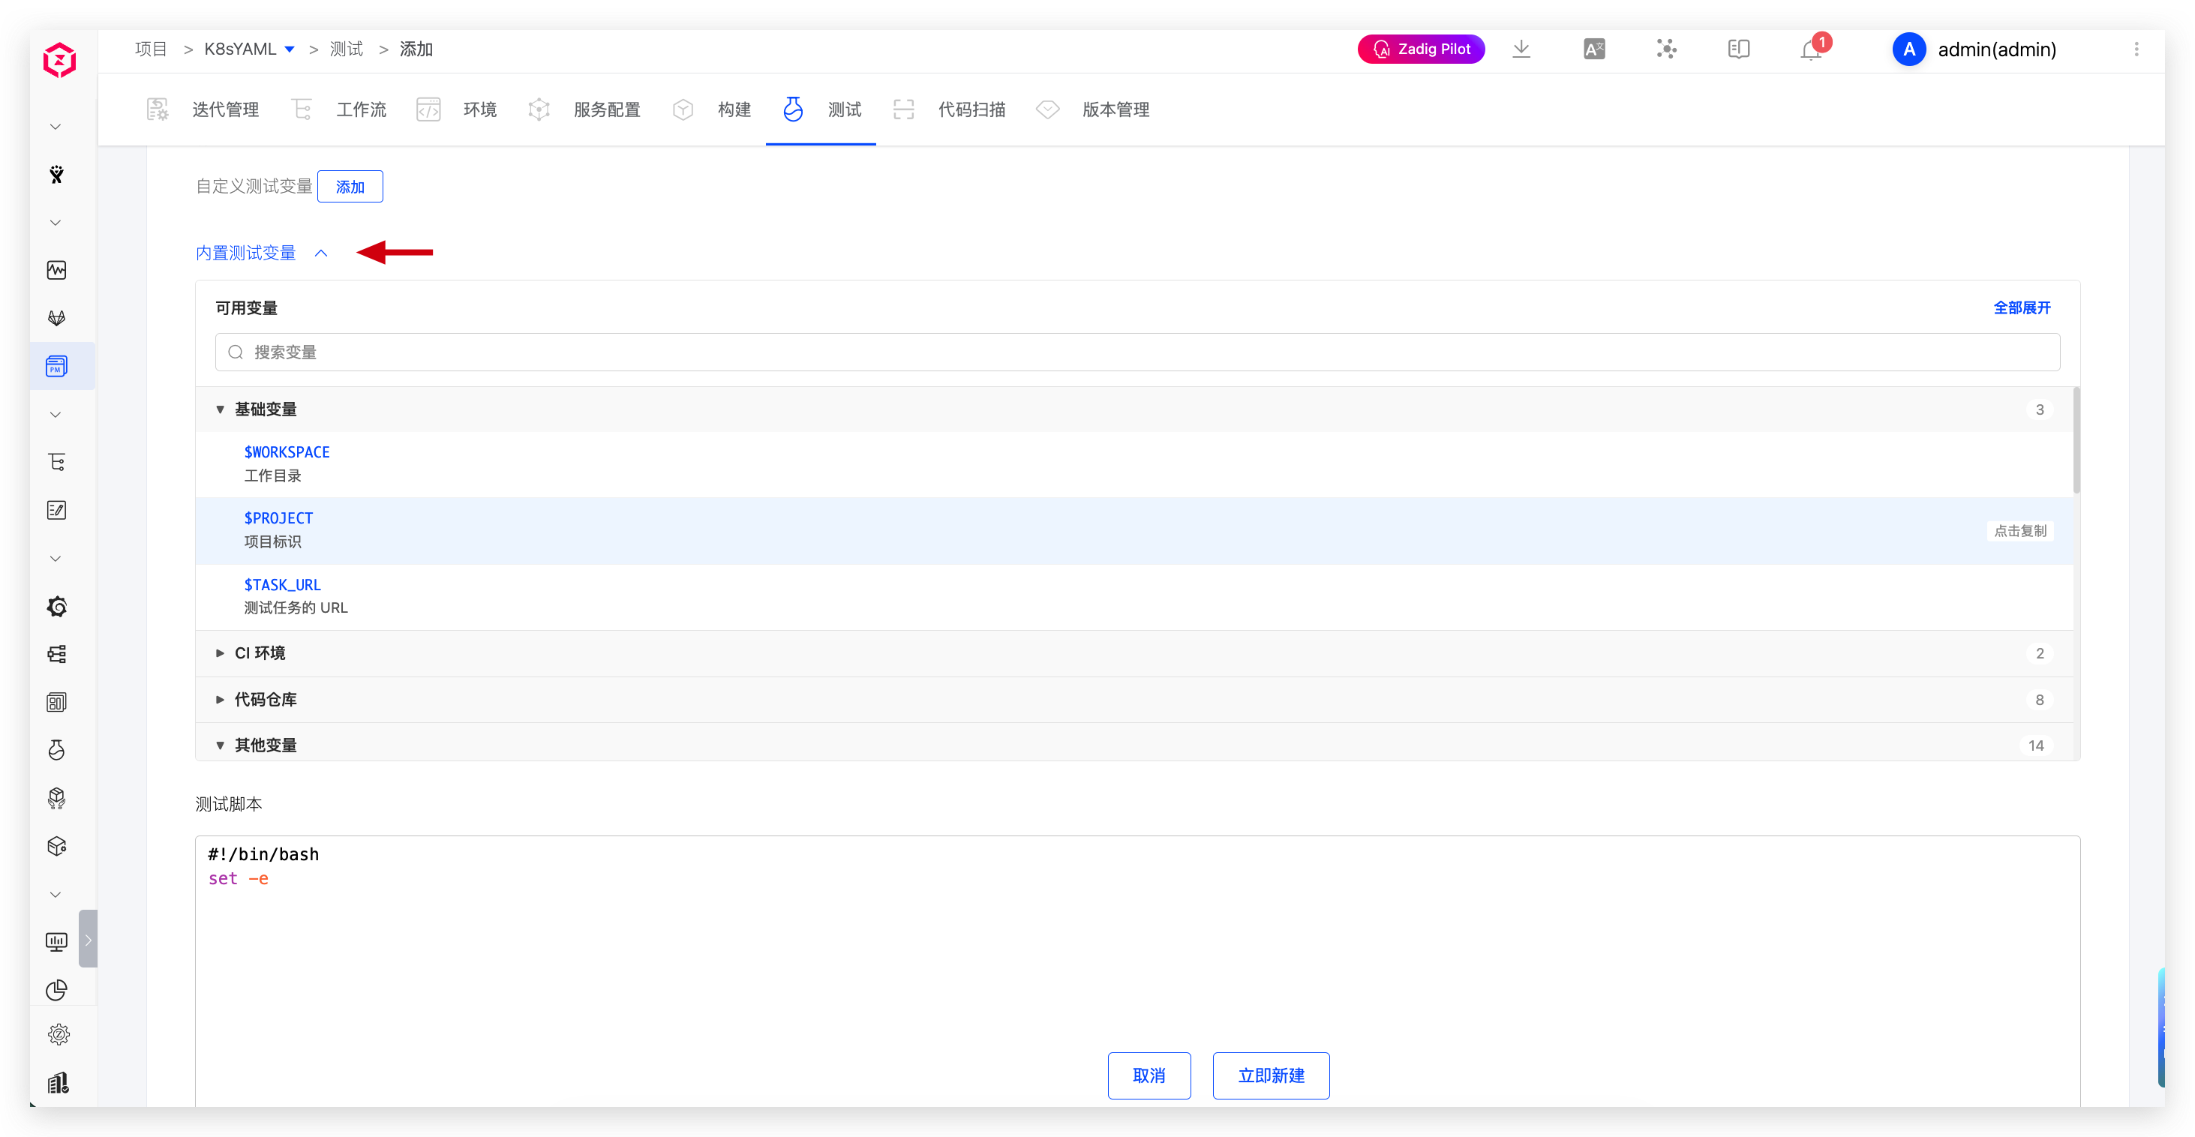
Task: Open the vertical three-dot menu
Action: tap(2135, 49)
